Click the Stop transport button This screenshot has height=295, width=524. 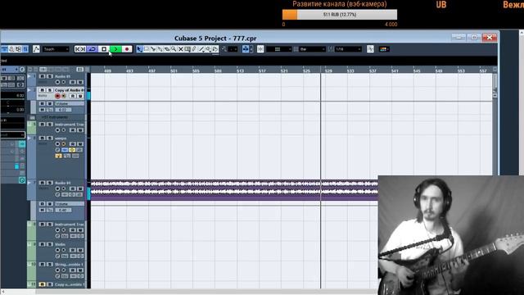(104, 49)
